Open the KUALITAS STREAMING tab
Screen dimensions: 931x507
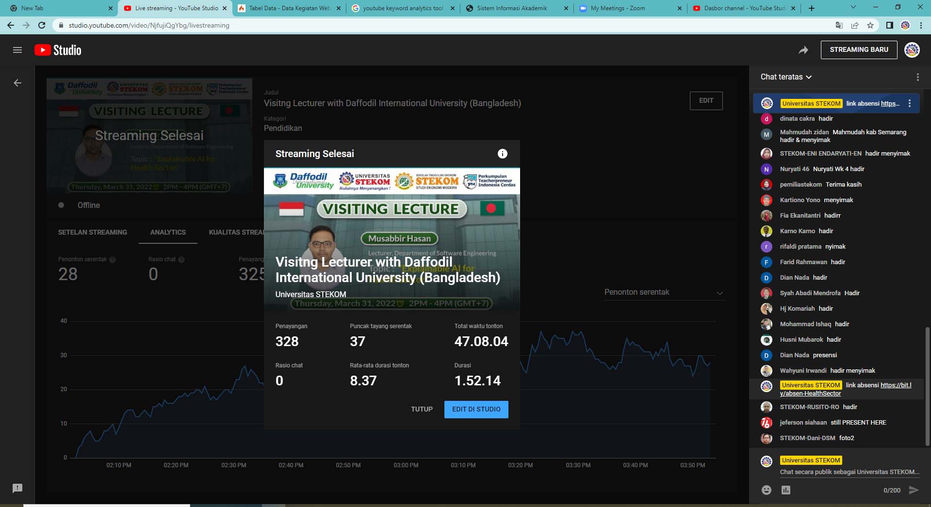pos(236,232)
